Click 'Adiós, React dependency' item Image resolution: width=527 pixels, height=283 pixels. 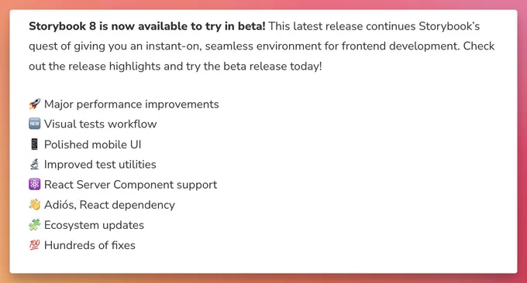[x=109, y=205]
